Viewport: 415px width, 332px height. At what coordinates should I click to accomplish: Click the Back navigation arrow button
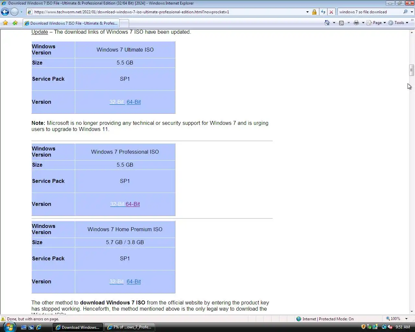tap(5, 12)
